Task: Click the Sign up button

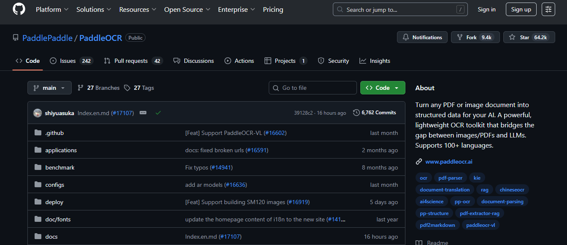Action: [521, 9]
